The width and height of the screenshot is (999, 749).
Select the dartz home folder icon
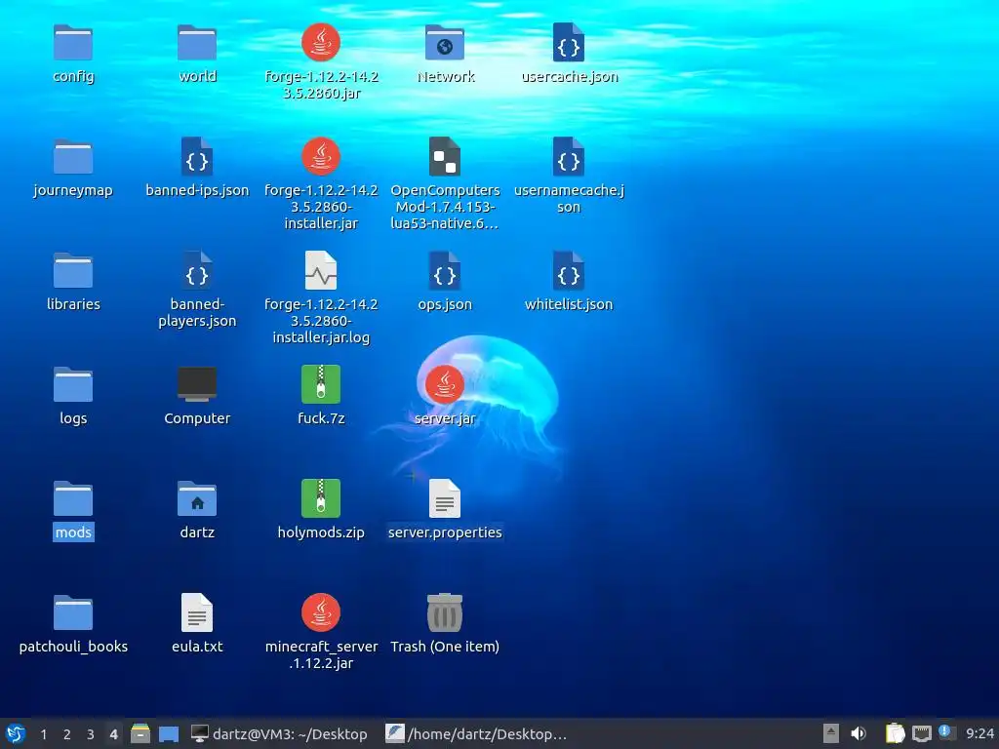[197, 498]
